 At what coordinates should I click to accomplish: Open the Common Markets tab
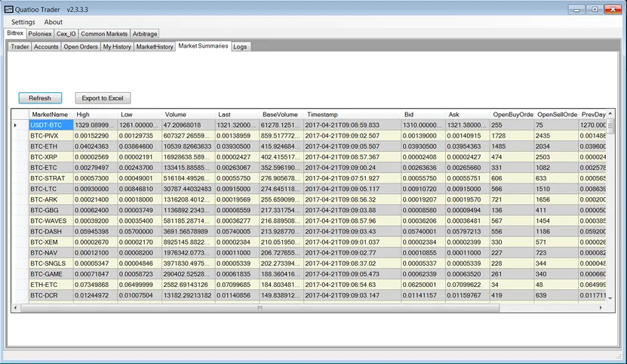click(104, 34)
